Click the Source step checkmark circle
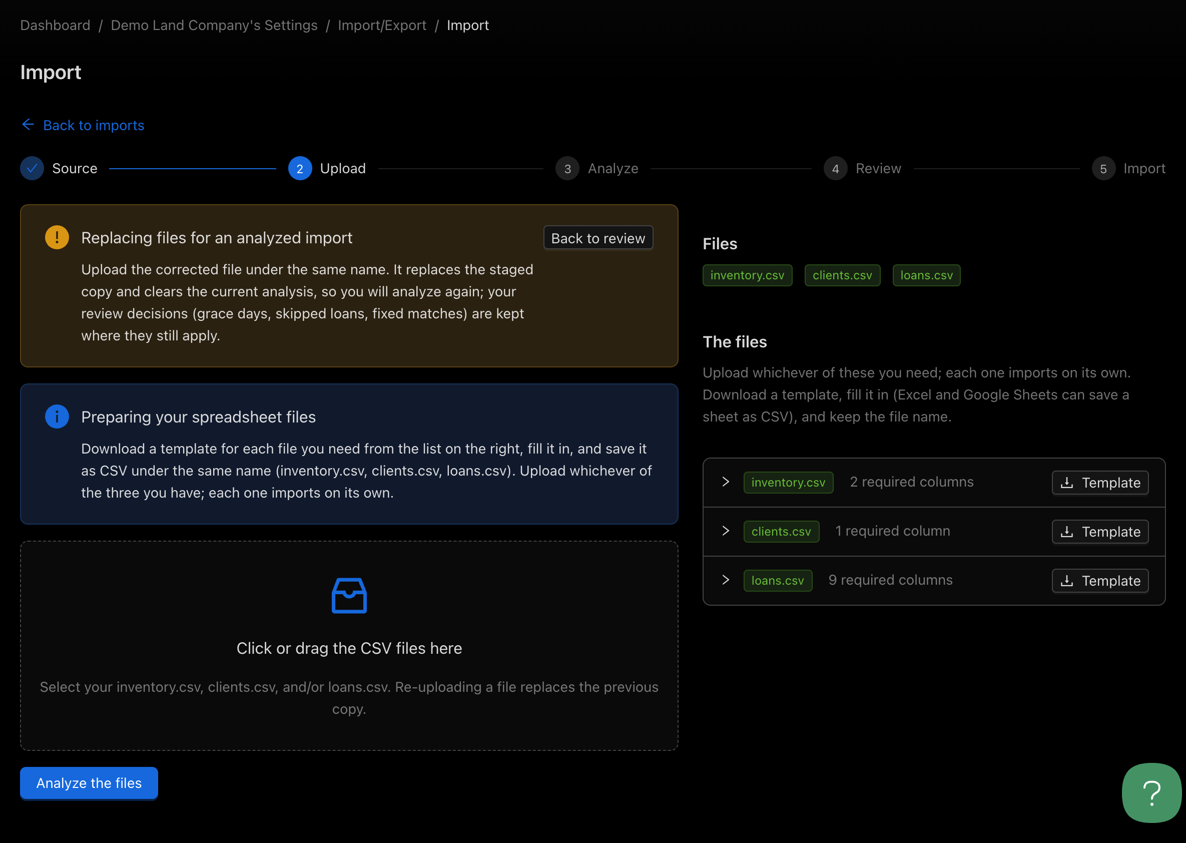This screenshot has width=1186, height=843. coord(32,168)
